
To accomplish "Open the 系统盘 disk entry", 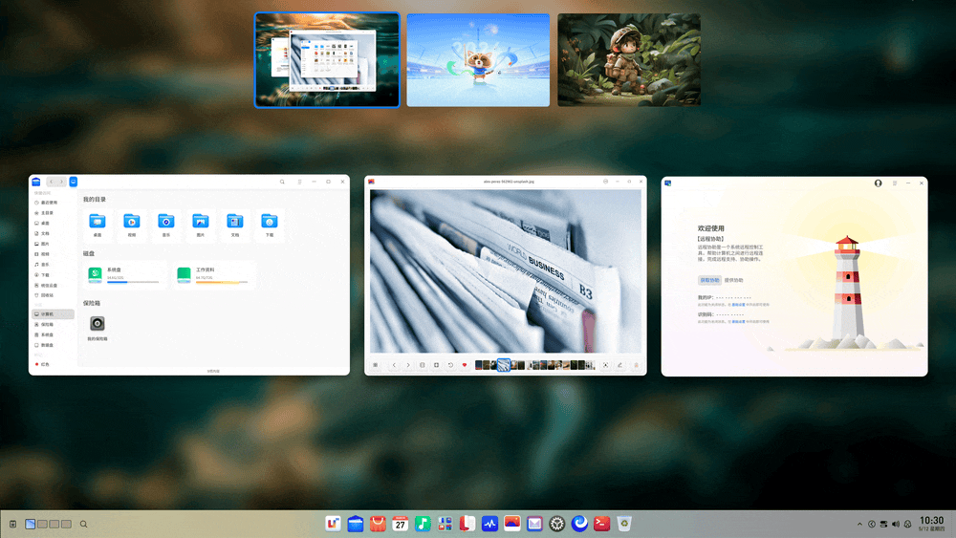I will pos(124,274).
